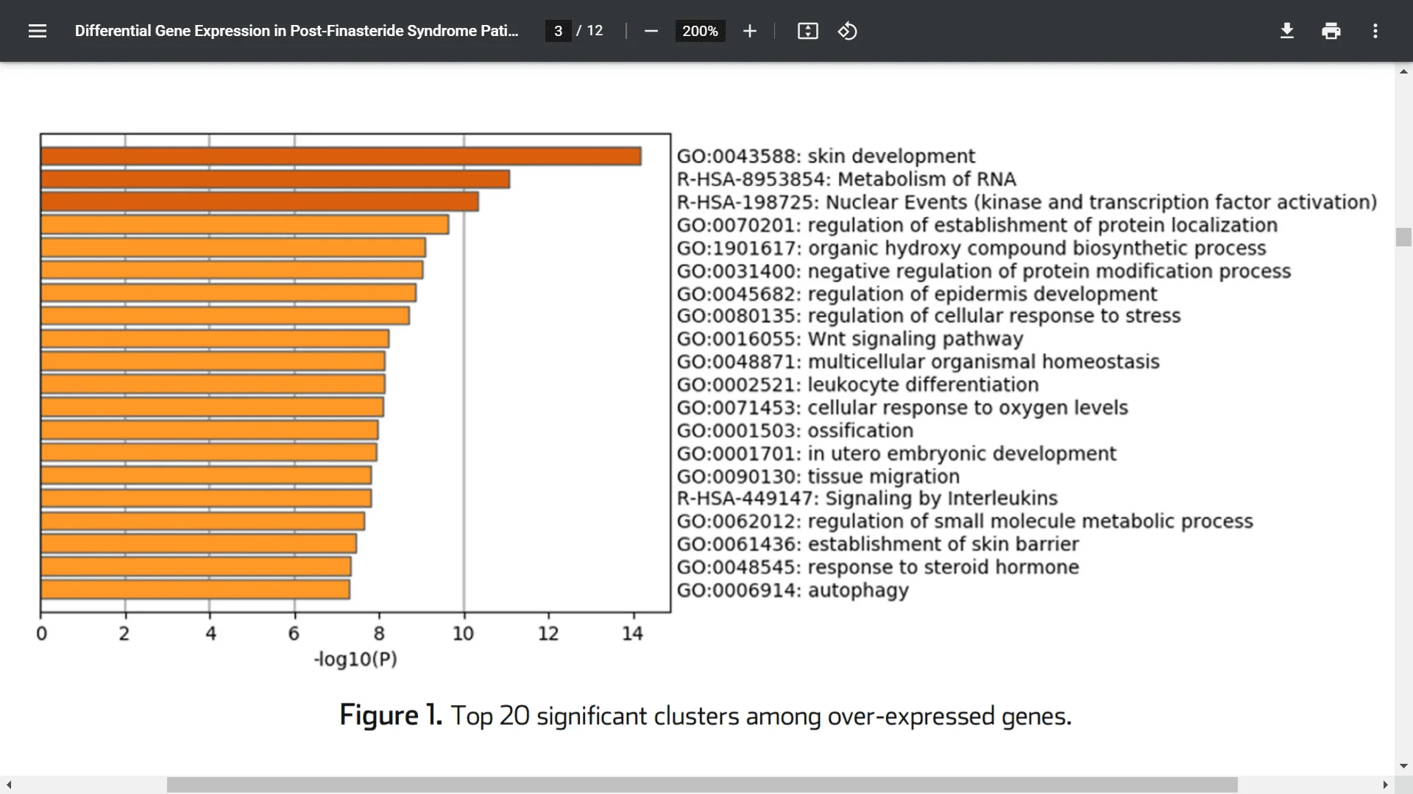The image size is (1413, 794).
Task: Click 'GO:0070201: regulation of establishment of protein localization'
Action: [977, 225]
